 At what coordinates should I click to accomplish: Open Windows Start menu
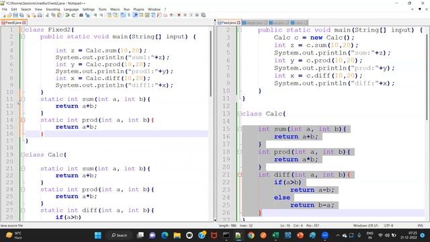pyautogui.click(x=98, y=235)
